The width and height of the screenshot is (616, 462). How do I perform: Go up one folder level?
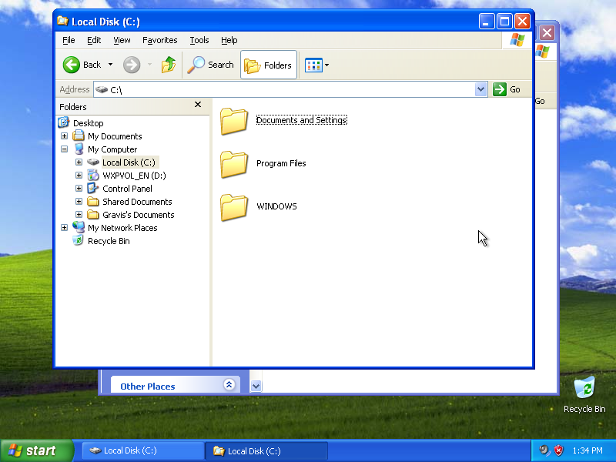[169, 65]
